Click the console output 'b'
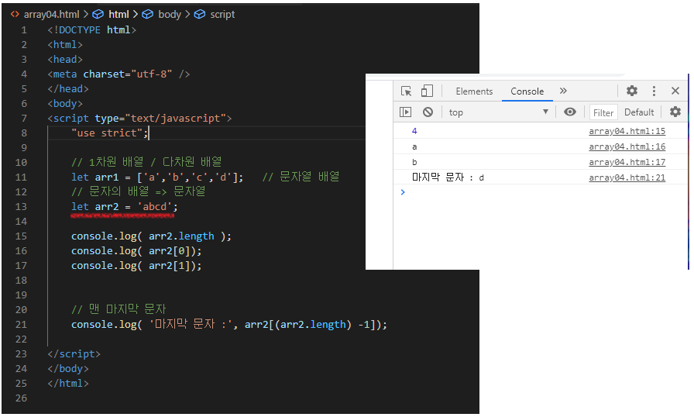694x417 pixels. (414, 162)
